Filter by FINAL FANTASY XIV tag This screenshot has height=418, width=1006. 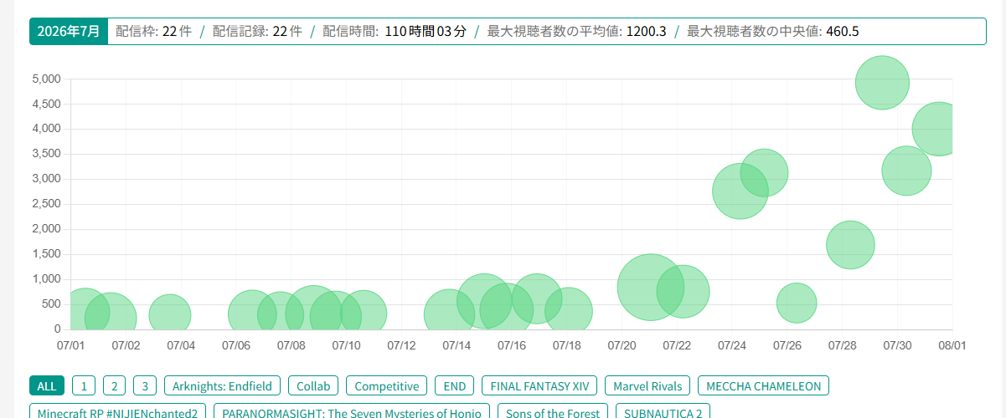point(539,385)
